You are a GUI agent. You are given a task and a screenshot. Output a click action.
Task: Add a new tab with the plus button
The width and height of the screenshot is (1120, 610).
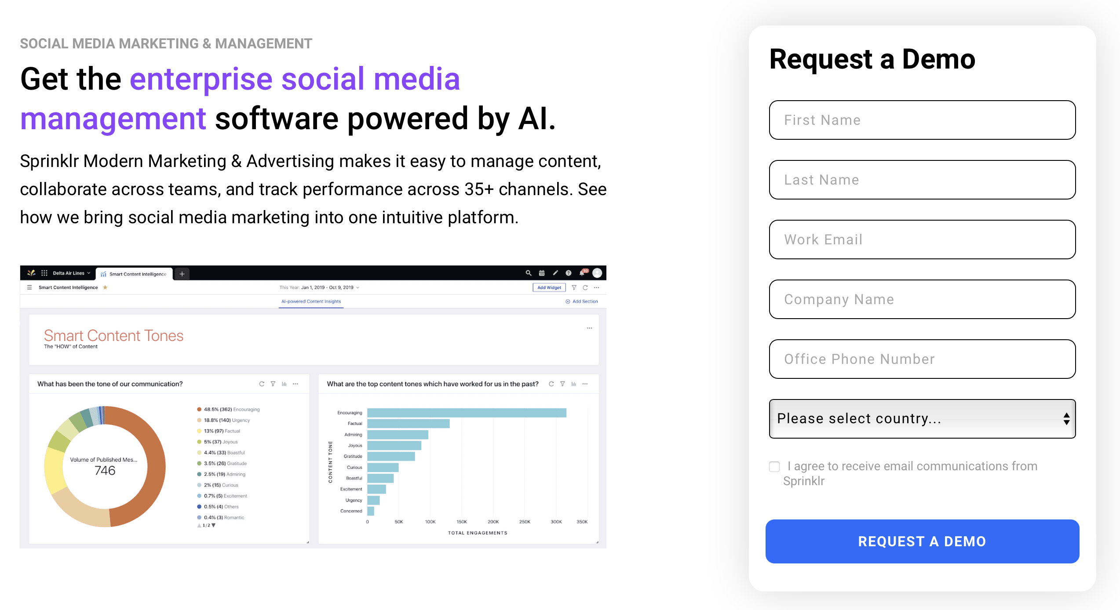(182, 274)
